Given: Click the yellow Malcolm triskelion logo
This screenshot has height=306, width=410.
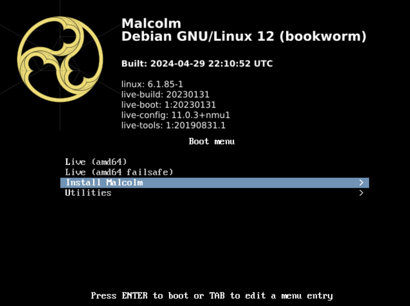Looking at the screenshot, I should tap(60, 59).
